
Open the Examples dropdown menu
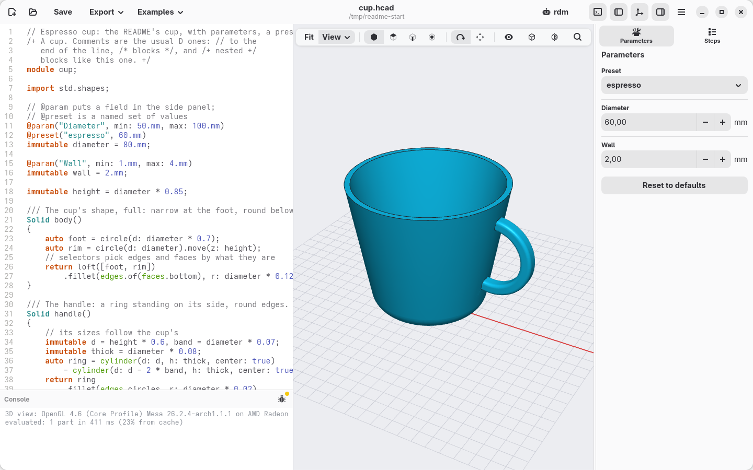(160, 12)
